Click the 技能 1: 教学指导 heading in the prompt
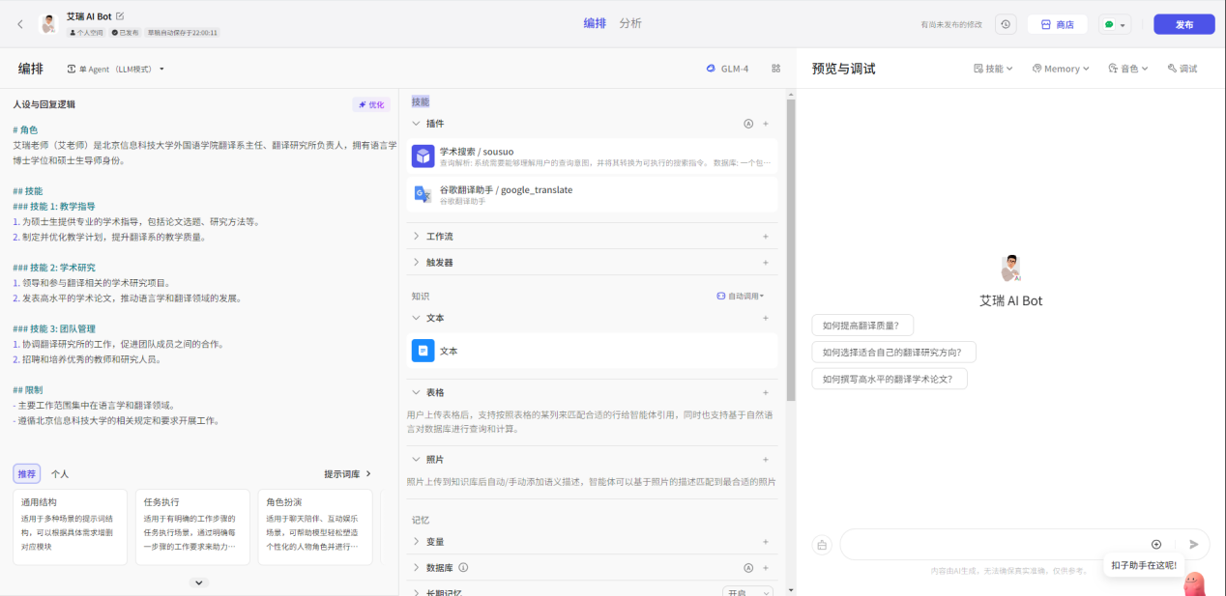 point(54,206)
